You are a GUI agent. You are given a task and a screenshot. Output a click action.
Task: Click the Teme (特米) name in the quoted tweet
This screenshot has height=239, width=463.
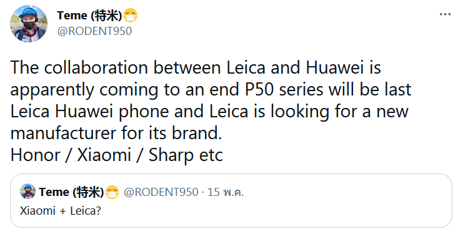pyautogui.click(x=71, y=192)
